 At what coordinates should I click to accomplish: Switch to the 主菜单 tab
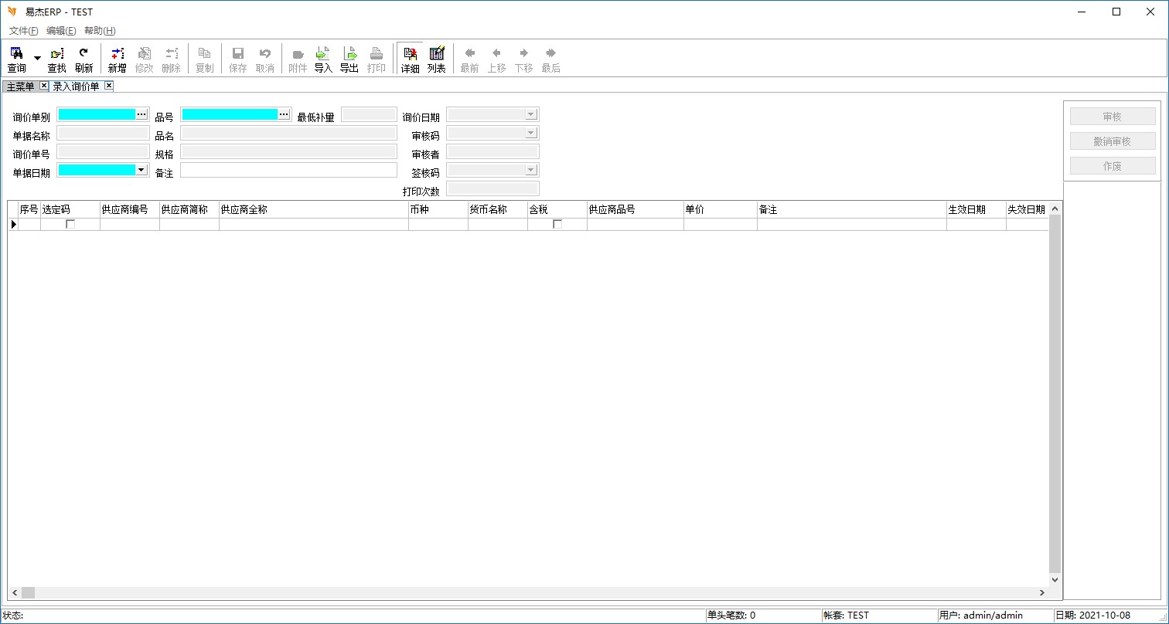click(21, 86)
